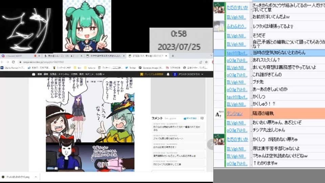The image size is (325, 183).
Task: Click the premium membership registration link
Action: tap(152, 74)
